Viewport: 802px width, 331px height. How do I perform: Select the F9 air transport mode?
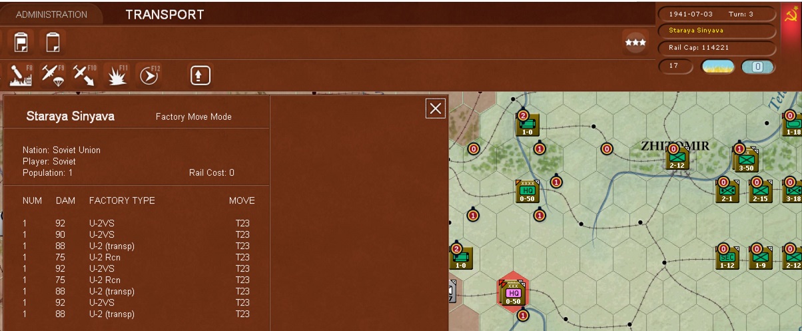(x=53, y=75)
